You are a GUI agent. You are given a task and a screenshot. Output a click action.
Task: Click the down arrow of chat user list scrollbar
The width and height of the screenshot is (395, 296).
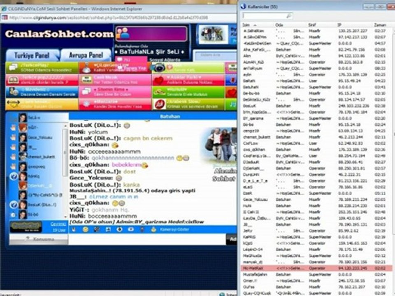pyautogui.click(x=65, y=217)
